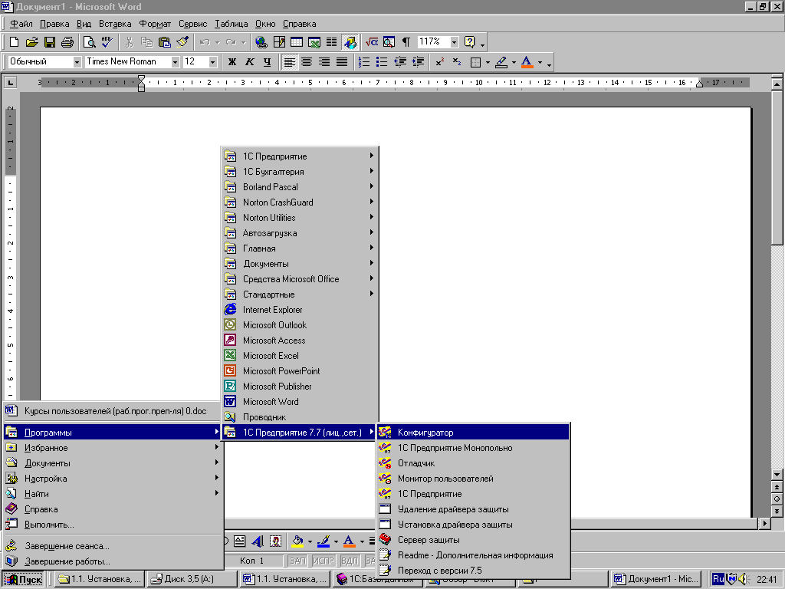Open the font size dropdown 12
This screenshot has height=589, width=785.
(x=213, y=62)
